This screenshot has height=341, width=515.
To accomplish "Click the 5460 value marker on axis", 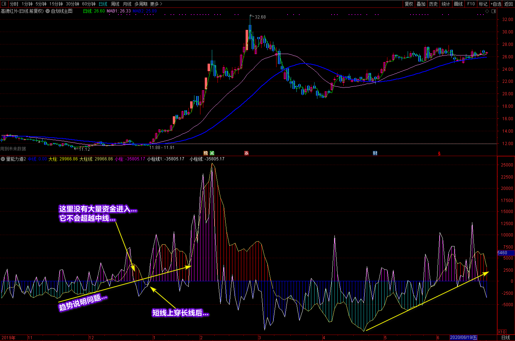I will coord(502,253).
